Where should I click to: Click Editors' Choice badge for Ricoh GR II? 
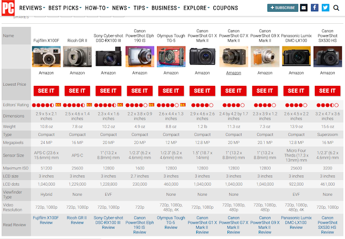tap(89, 105)
